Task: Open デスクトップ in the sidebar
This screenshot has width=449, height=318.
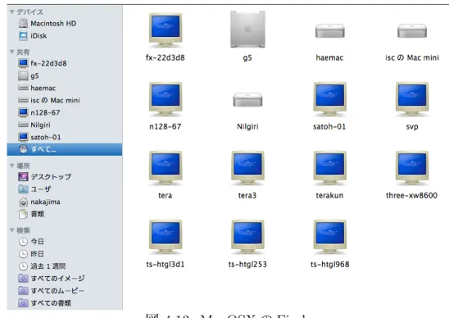Action: tap(65, 177)
